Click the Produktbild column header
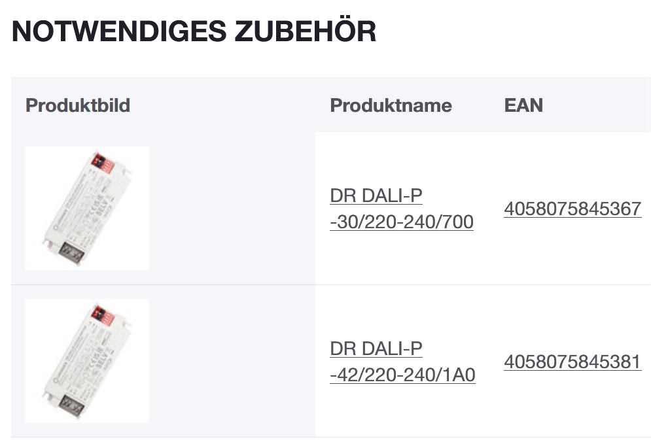 pos(78,105)
